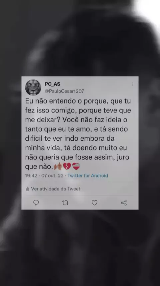Select the broken heart emoji

[x=67, y=166]
